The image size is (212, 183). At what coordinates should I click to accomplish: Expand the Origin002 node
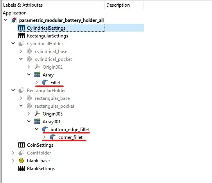(x=29, y=67)
